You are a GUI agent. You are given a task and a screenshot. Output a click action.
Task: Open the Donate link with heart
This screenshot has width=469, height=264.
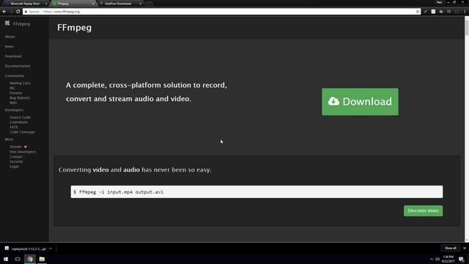18,147
